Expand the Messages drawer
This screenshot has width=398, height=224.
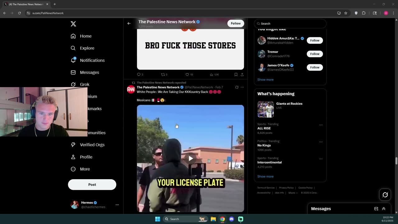(x=384, y=209)
